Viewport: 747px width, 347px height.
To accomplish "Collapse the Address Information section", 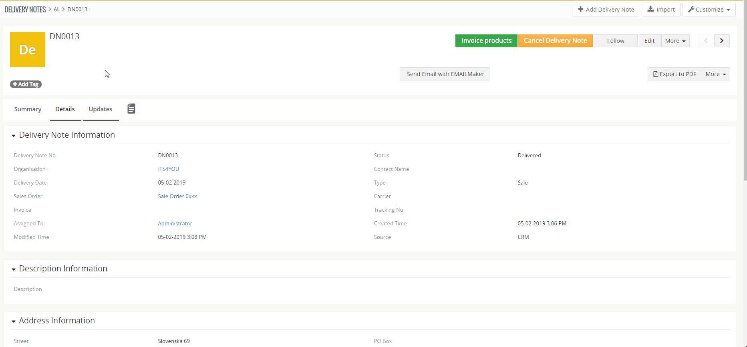I will click(14, 321).
